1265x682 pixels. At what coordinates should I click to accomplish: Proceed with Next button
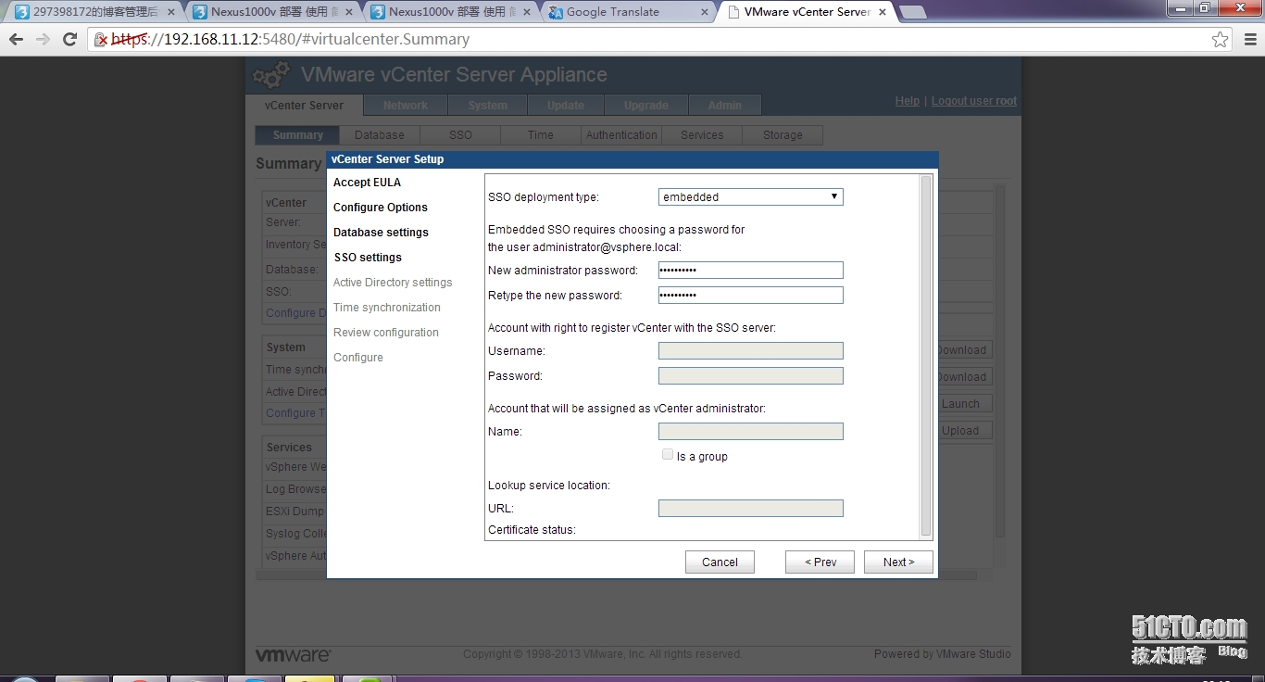[x=898, y=562]
